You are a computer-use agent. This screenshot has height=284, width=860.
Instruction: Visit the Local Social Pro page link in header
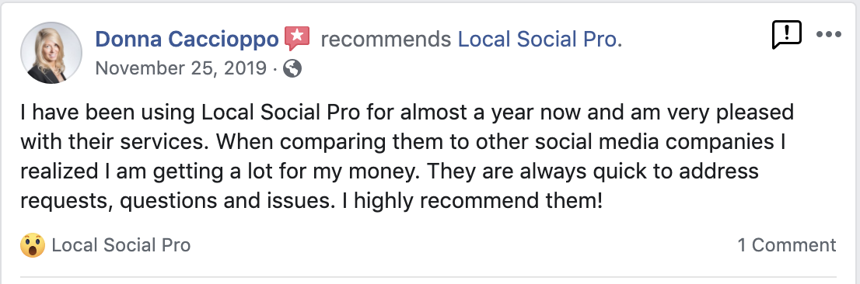[x=540, y=39]
